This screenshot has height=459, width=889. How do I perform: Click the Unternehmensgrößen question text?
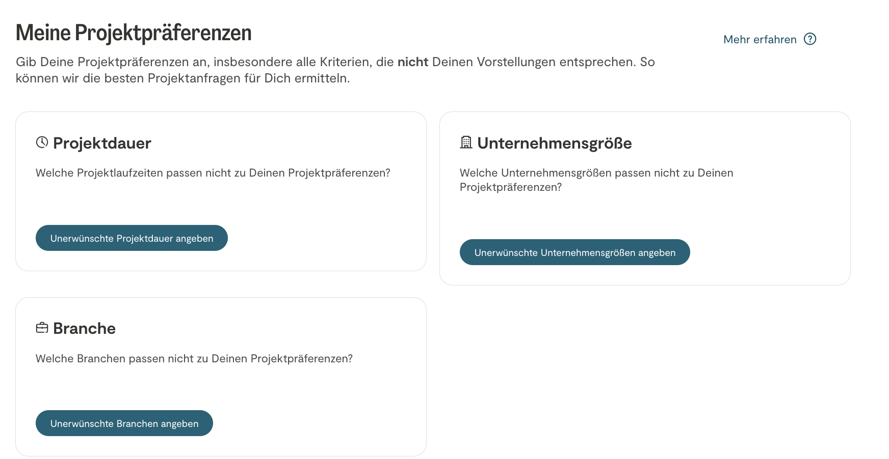(596, 180)
